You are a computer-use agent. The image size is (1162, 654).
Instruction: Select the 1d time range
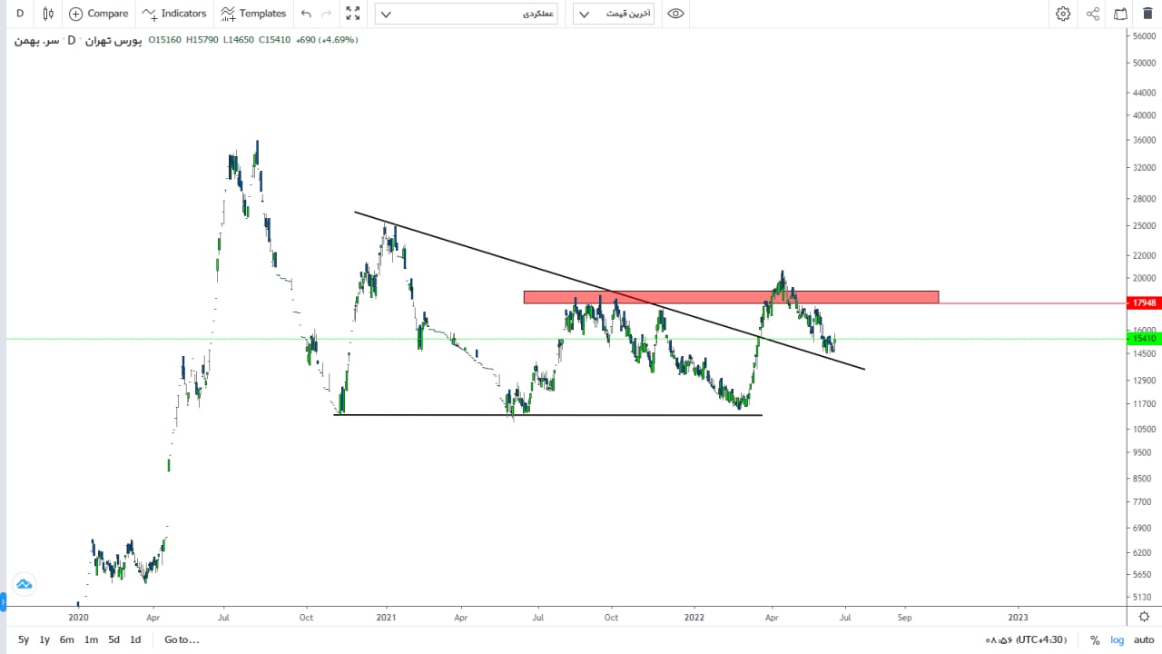point(135,639)
